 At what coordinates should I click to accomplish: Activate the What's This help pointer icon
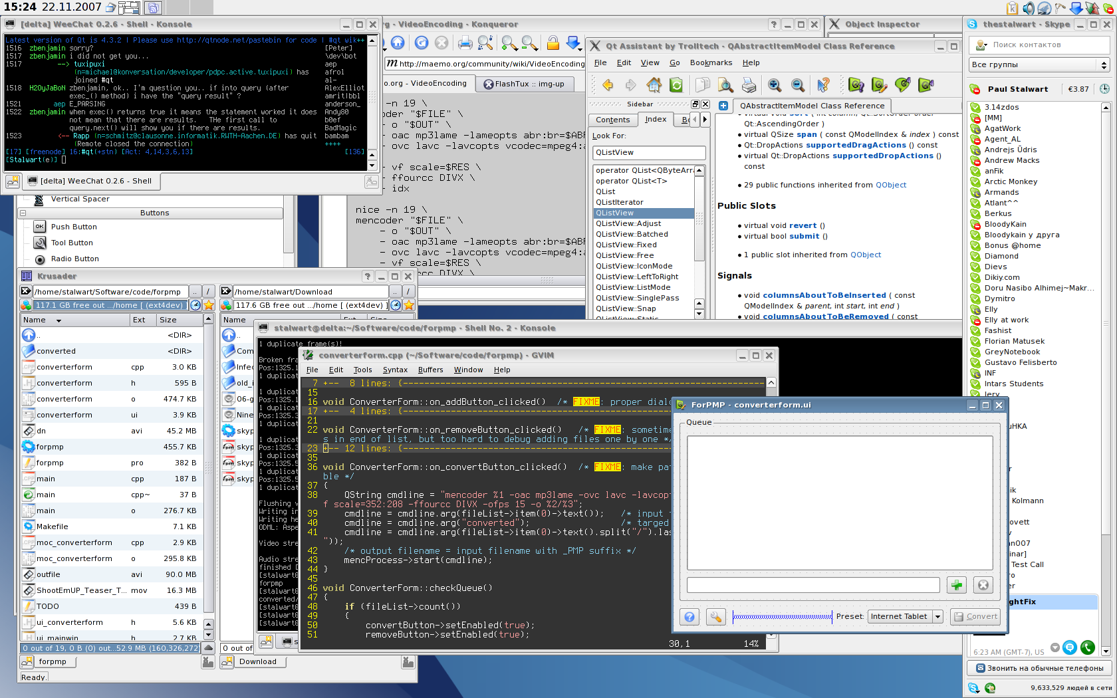point(823,85)
